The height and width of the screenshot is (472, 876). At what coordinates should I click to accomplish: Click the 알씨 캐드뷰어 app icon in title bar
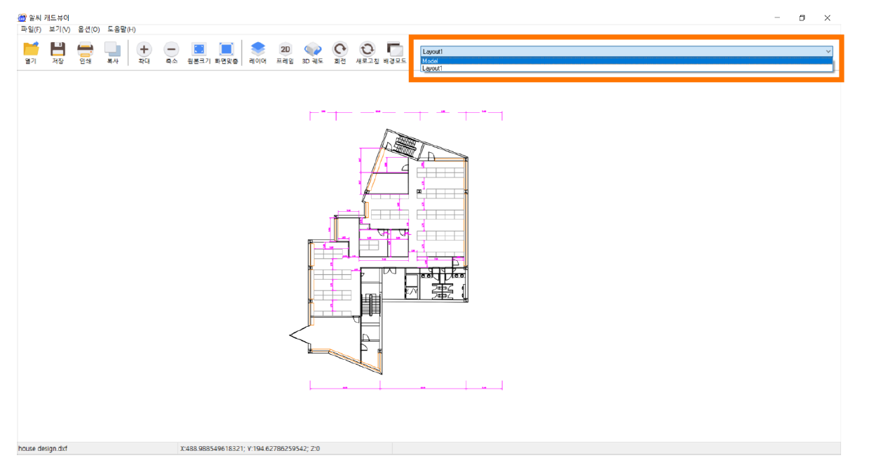tap(22, 18)
